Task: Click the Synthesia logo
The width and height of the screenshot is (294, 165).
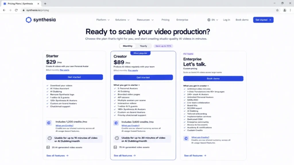Action: click(41, 20)
